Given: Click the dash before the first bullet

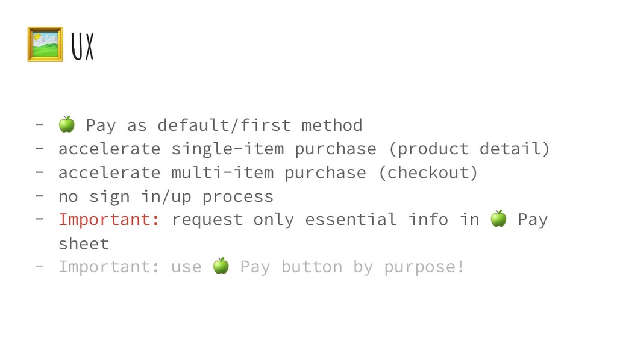Looking at the screenshot, I should 39,125.
